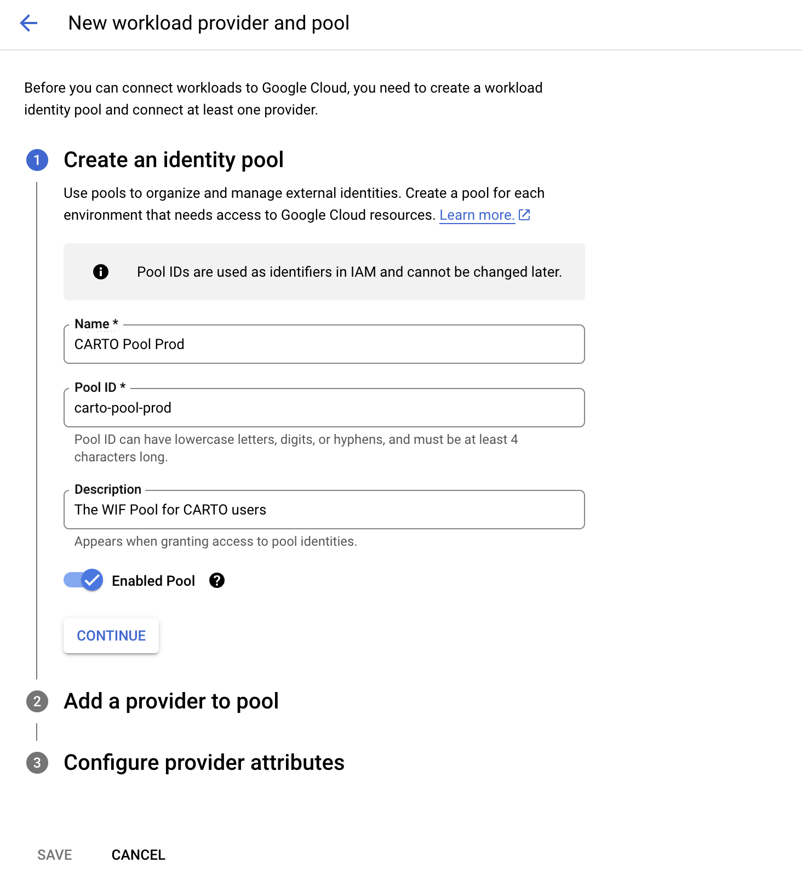Open the Learn more link
This screenshot has height=880, width=802.
pos(477,215)
